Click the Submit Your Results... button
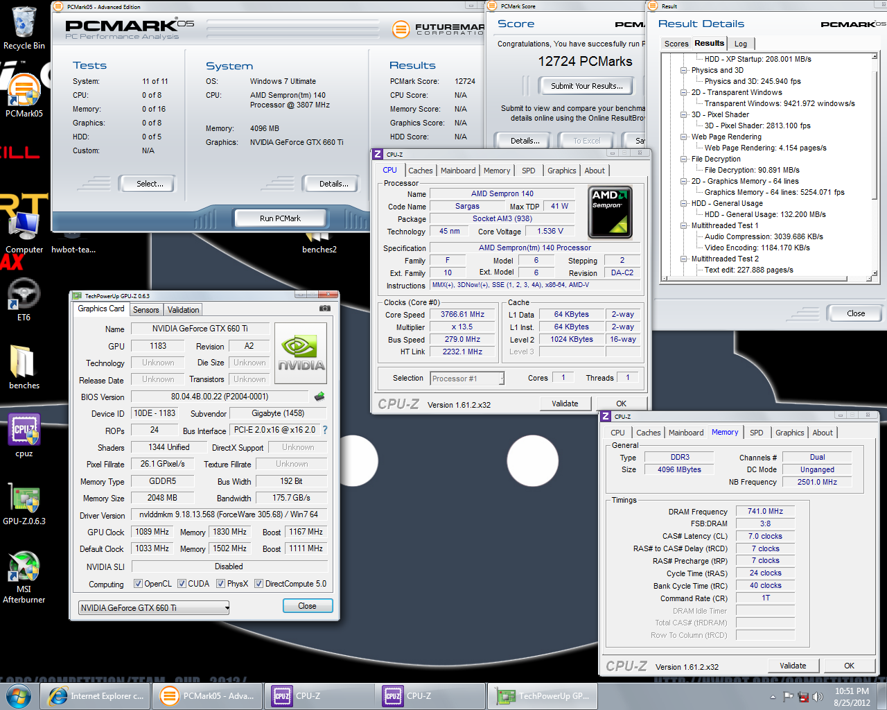Screen dimensions: 887x710 tap(587, 86)
